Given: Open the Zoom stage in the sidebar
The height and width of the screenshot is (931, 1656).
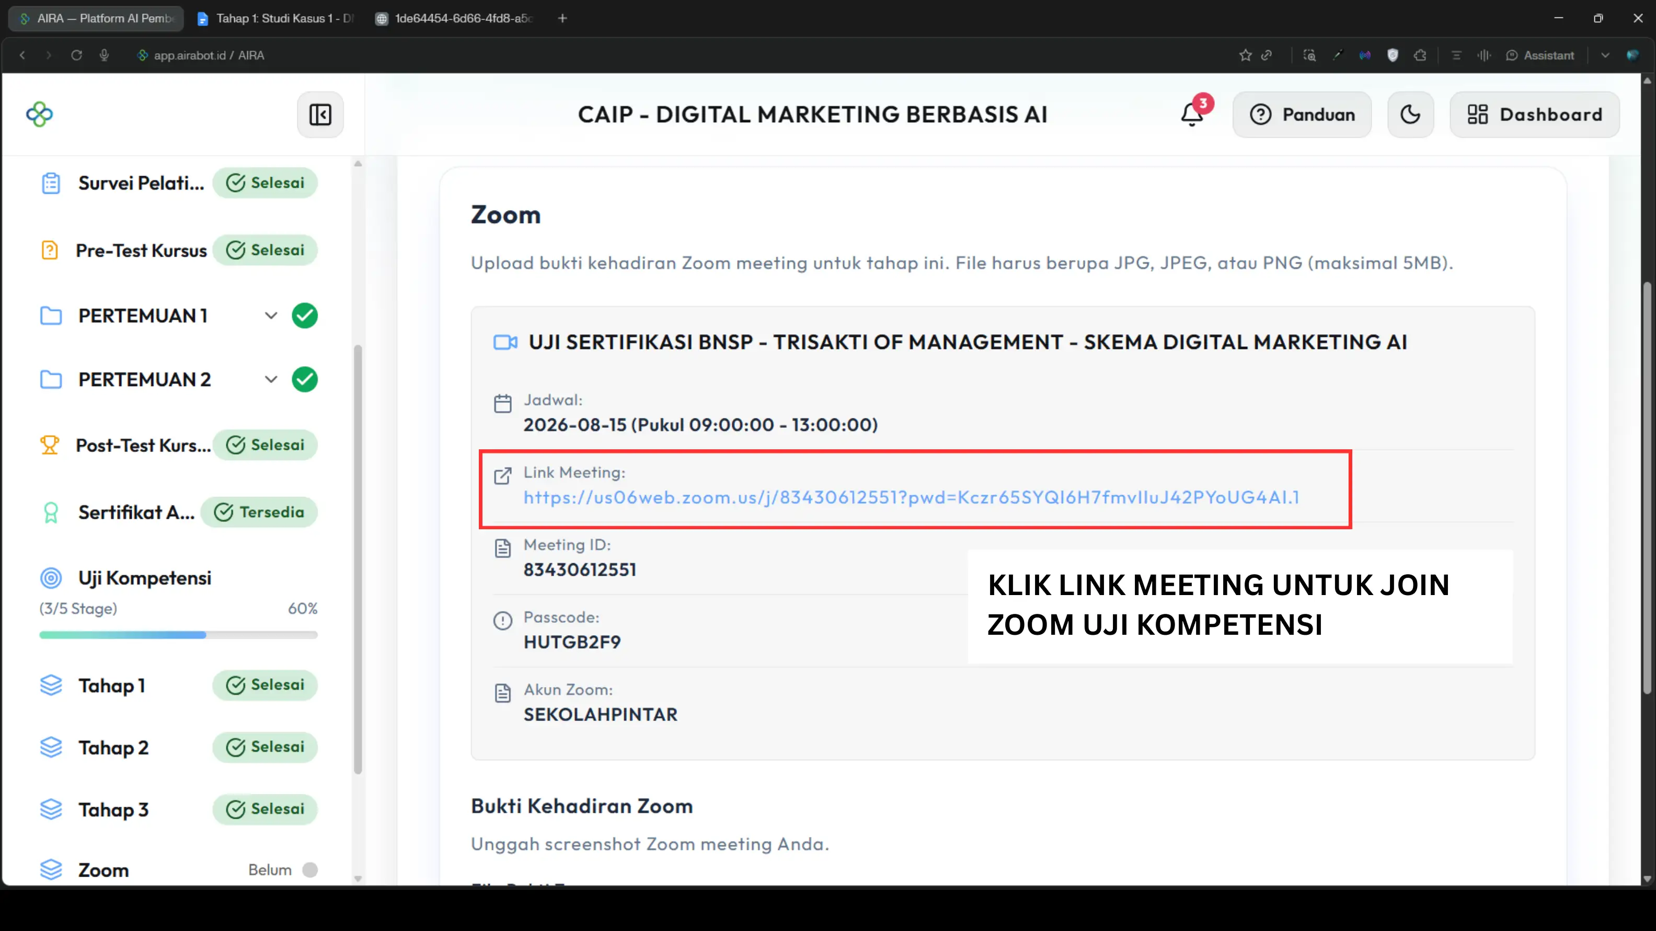Looking at the screenshot, I should (x=103, y=870).
